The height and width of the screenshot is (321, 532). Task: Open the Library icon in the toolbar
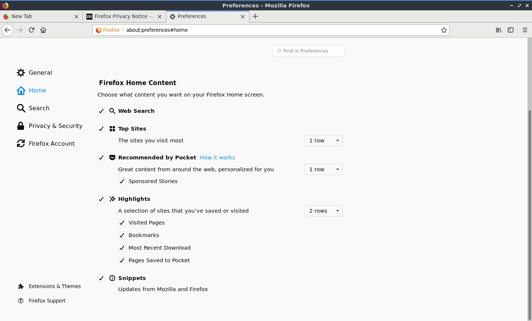pos(499,30)
